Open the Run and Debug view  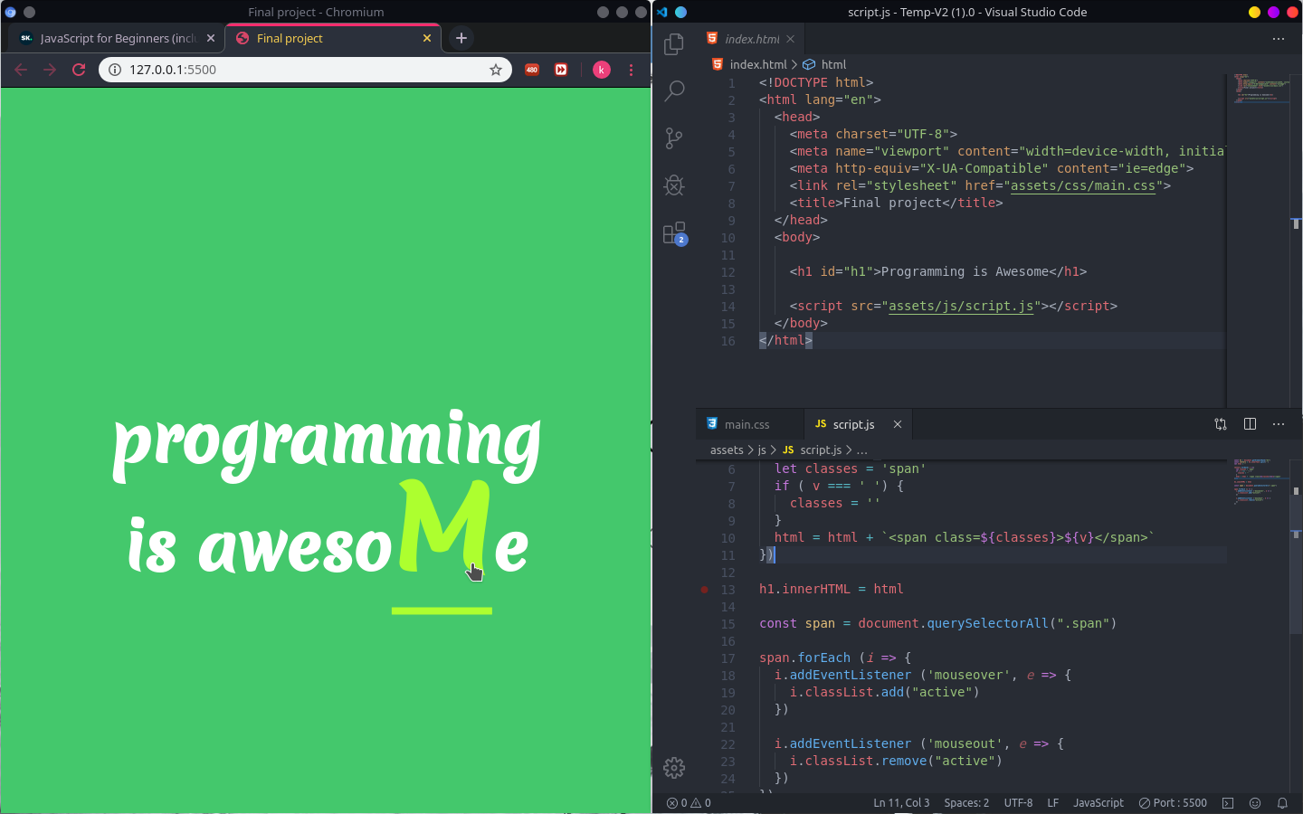(x=674, y=185)
